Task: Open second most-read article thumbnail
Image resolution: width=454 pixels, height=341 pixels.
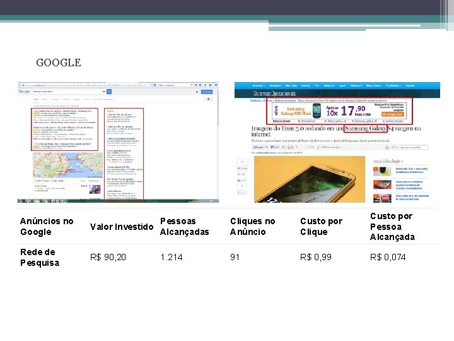Action: point(383,184)
